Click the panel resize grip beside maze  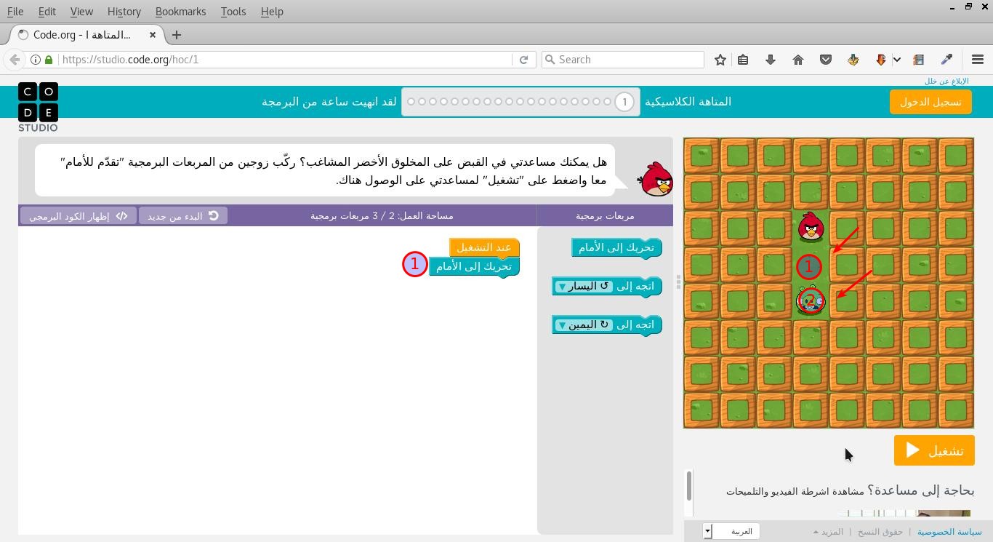click(678, 282)
